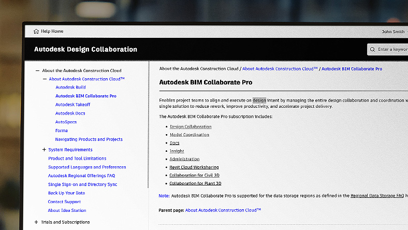Select Autodesk Build in the sidebar
This screenshot has width=408, height=230.
tap(70, 87)
